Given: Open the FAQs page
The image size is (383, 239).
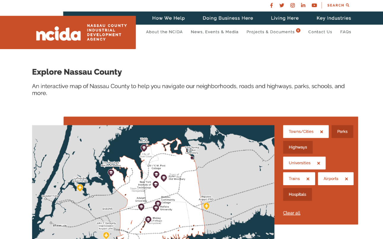Looking at the screenshot, I should point(346,32).
